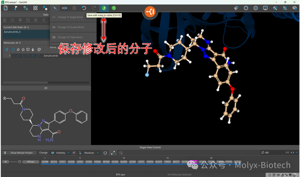Click the pin column header icon

coord(18,50)
